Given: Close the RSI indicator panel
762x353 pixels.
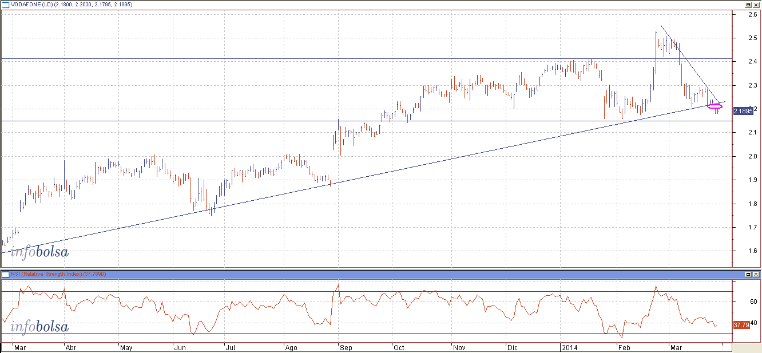Looking at the screenshot, I should click(756, 274).
